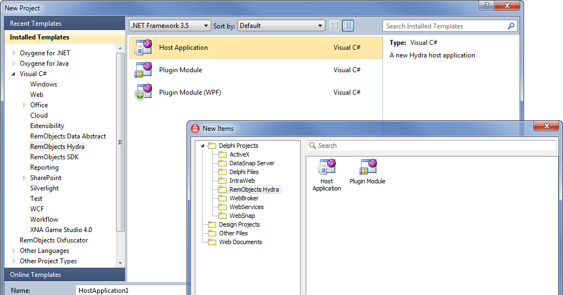563x295 pixels.
Task: Select RemObjects Data Abstract category
Action: click(x=68, y=136)
